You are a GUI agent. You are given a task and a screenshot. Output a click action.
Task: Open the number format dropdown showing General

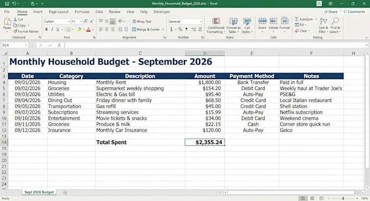201,21
